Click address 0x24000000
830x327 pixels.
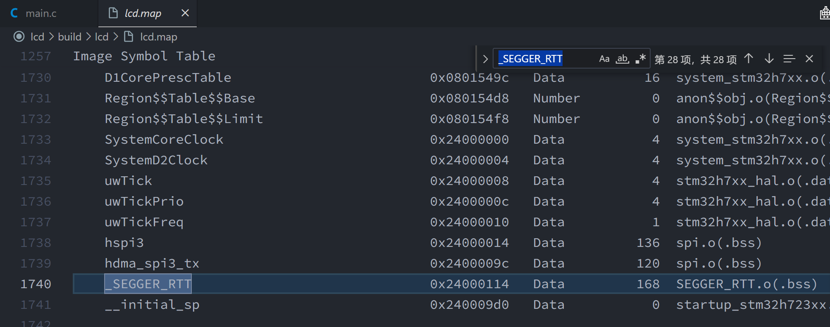pos(470,140)
